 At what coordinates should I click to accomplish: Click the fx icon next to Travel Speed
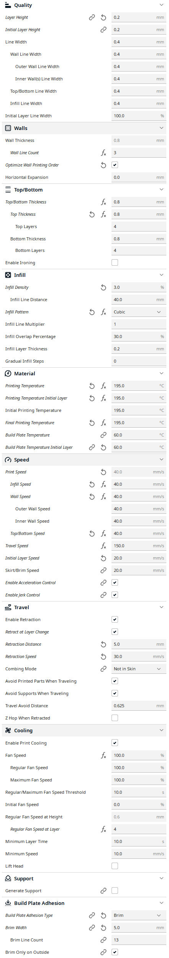[103, 546]
